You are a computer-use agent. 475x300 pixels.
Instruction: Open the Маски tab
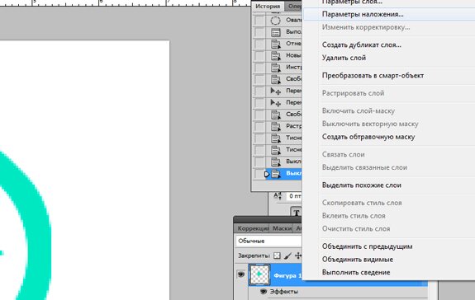click(x=282, y=228)
